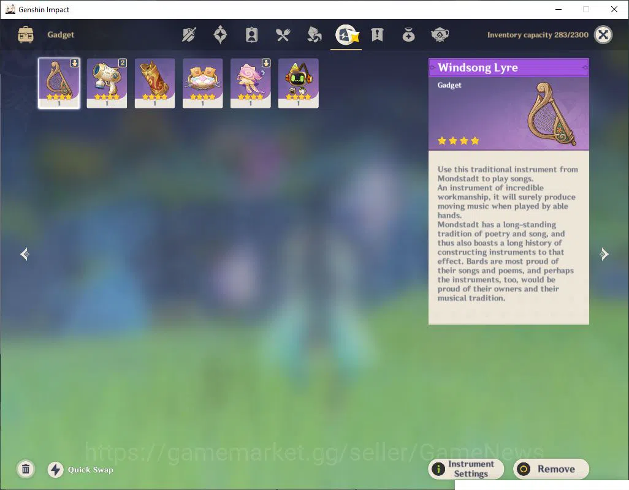
Task: Select the red gold scroll gadget
Action: 155,83
